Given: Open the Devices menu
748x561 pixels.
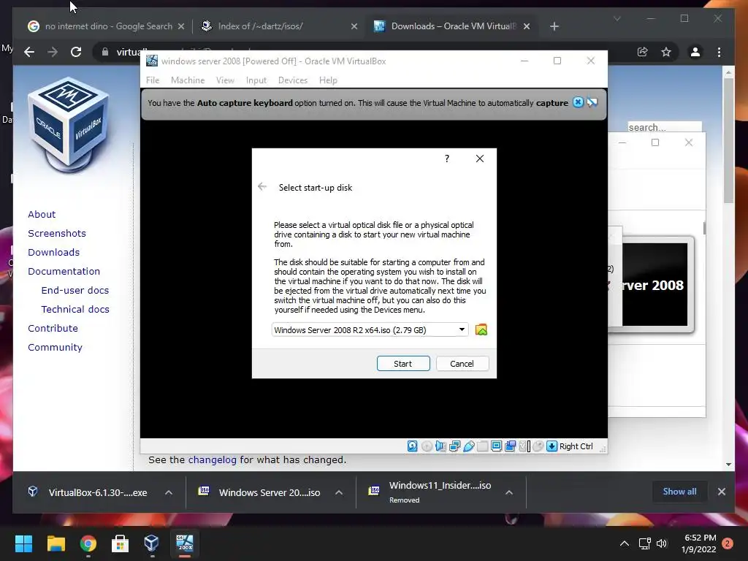Looking at the screenshot, I should pyautogui.click(x=293, y=80).
